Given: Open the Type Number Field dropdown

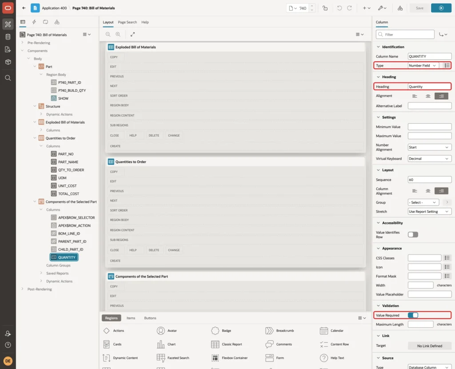Looking at the screenshot, I should click(423, 66).
